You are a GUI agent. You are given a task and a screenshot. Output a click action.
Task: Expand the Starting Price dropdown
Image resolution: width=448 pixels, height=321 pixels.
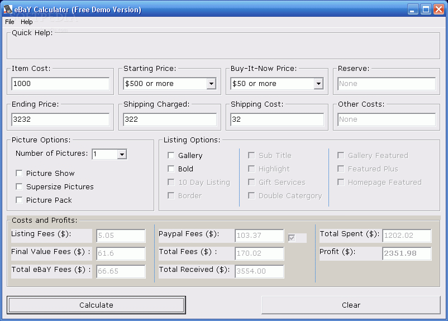point(211,84)
